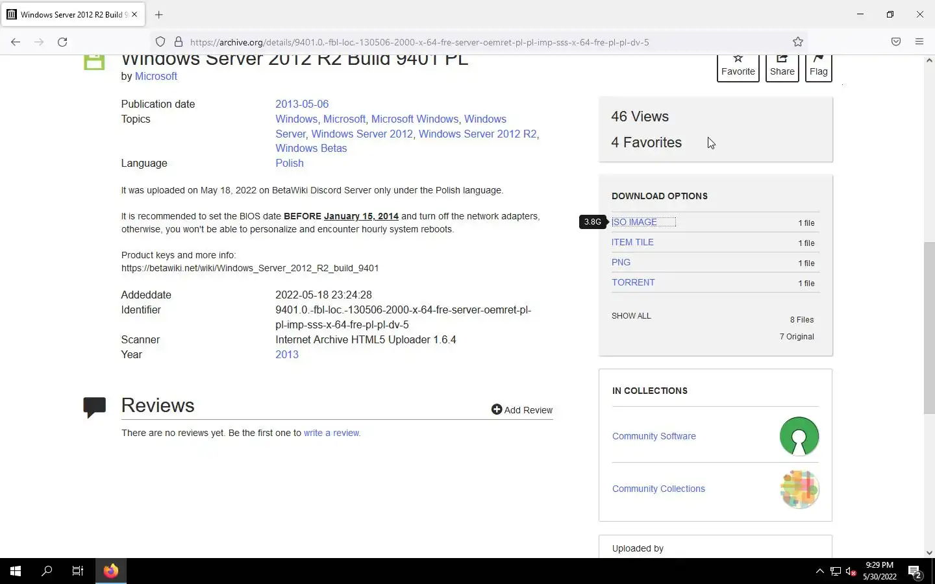Click SHOW ALL download files
Image resolution: width=935 pixels, height=584 pixels.
pos(631,316)
